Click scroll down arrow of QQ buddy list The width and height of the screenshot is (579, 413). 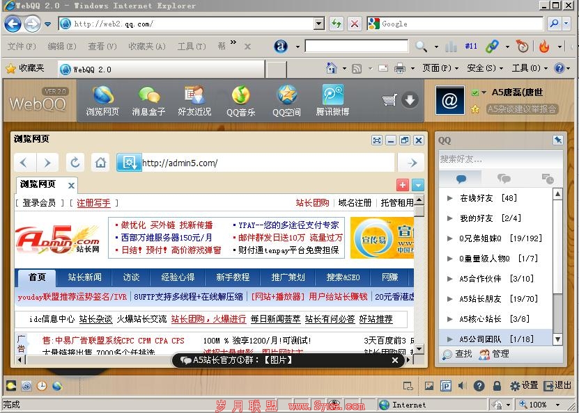(x=557, y=339)
